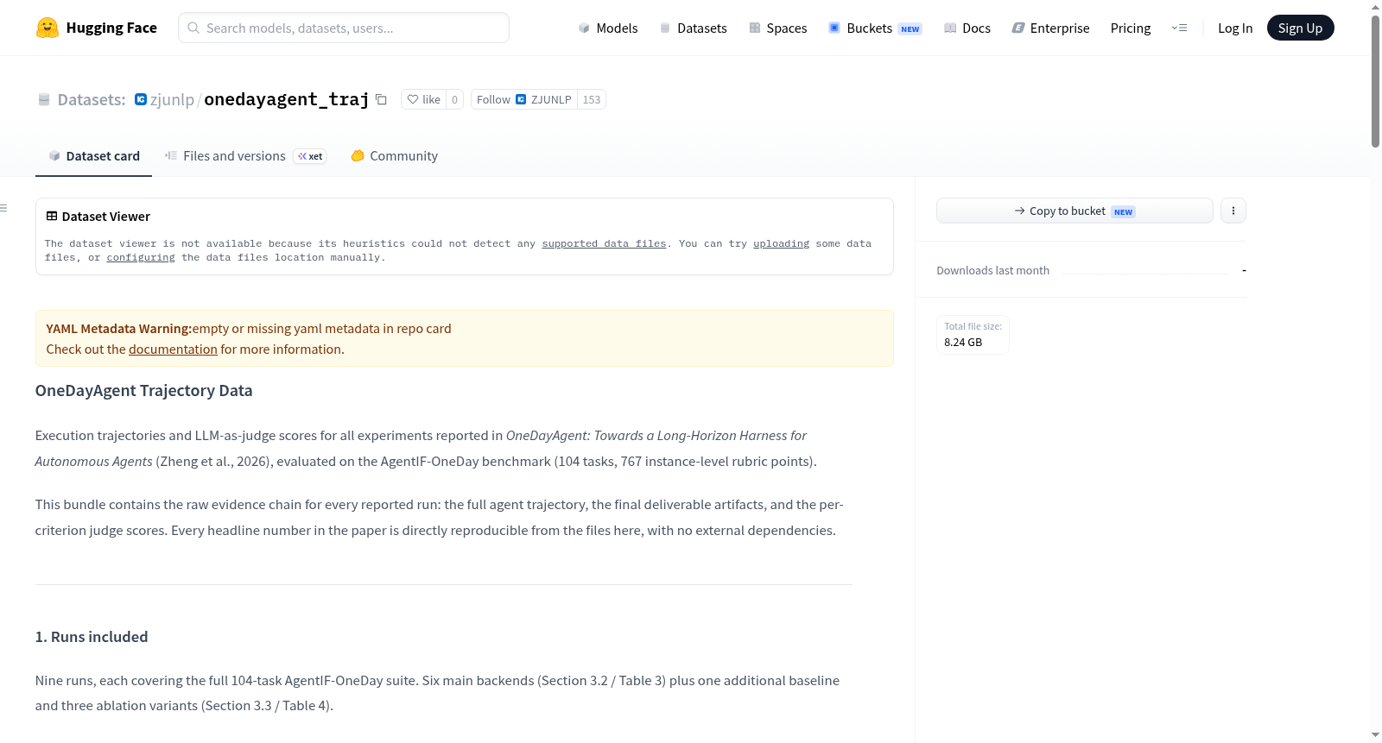
Task: Open the YAML documentation link
Action: (x=173, y=349)
